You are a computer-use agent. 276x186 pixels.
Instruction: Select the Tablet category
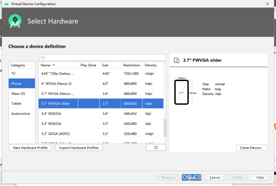(x=22, y=103)
